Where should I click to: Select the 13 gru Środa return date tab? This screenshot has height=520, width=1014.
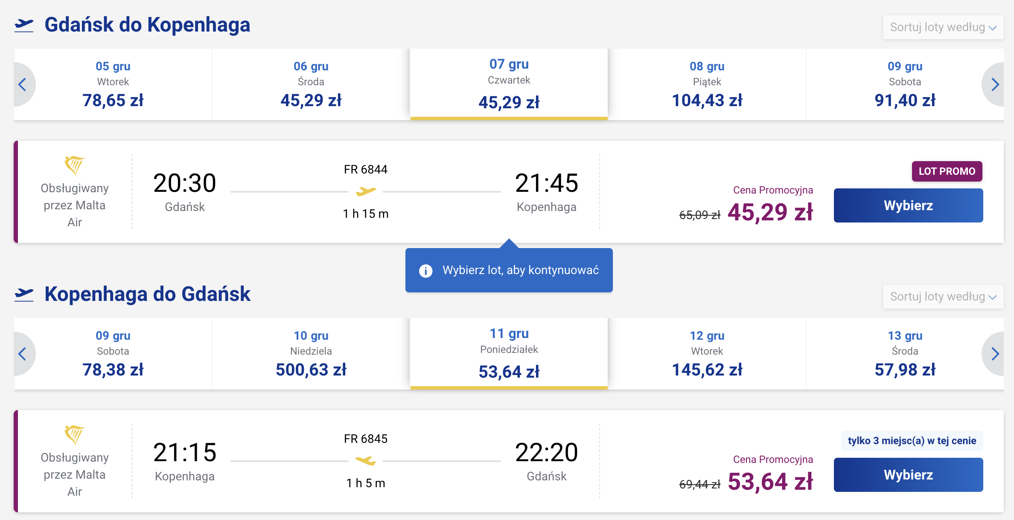tap(905, 354)
